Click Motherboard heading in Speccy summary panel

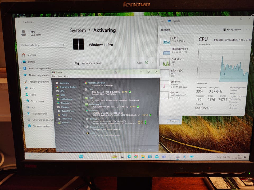click(95, 104)
